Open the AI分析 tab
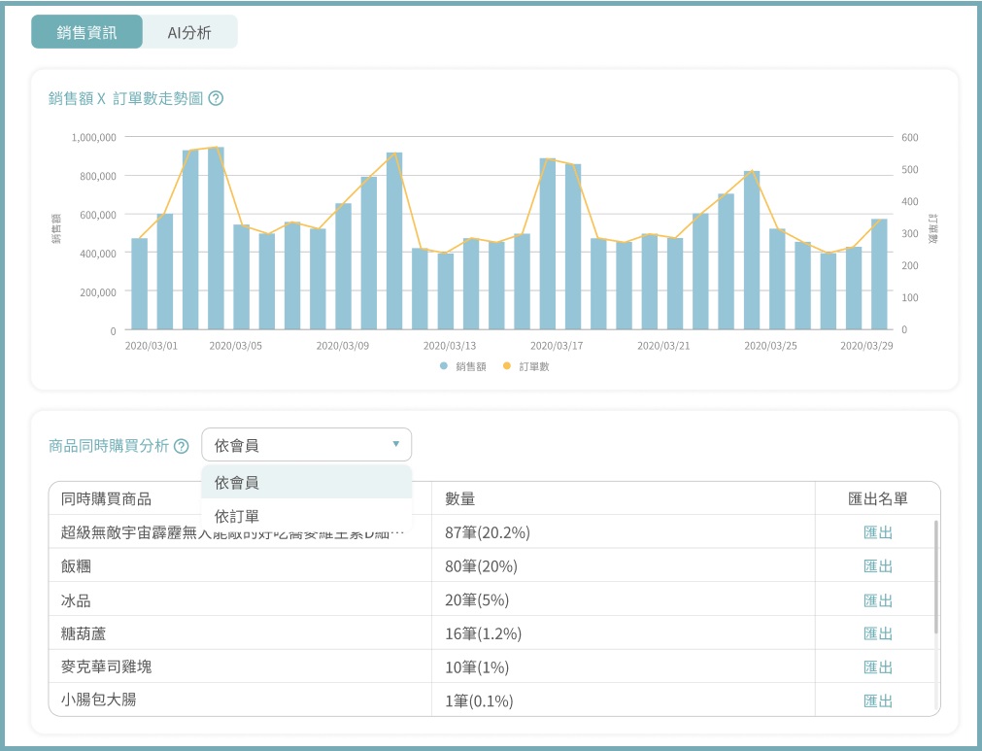Screen dimensions: 982x751 (x=189, y=32)
